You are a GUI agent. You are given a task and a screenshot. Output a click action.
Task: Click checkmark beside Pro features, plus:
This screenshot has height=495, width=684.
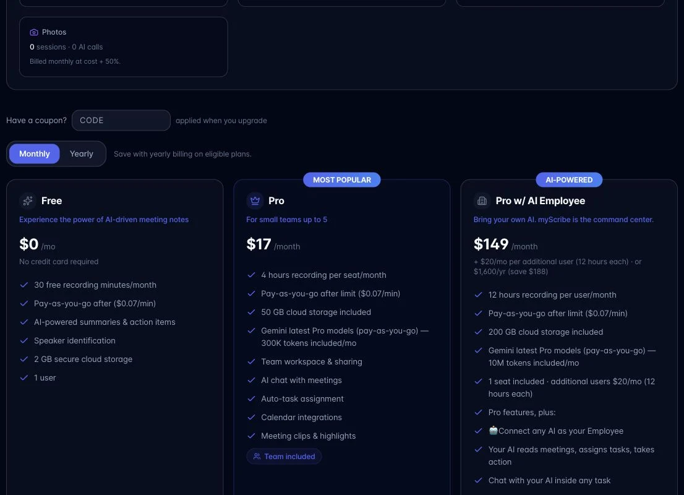point(479,412)
